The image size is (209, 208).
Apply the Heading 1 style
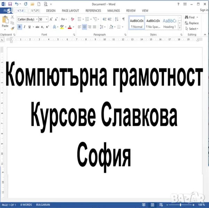click(169, 23)
